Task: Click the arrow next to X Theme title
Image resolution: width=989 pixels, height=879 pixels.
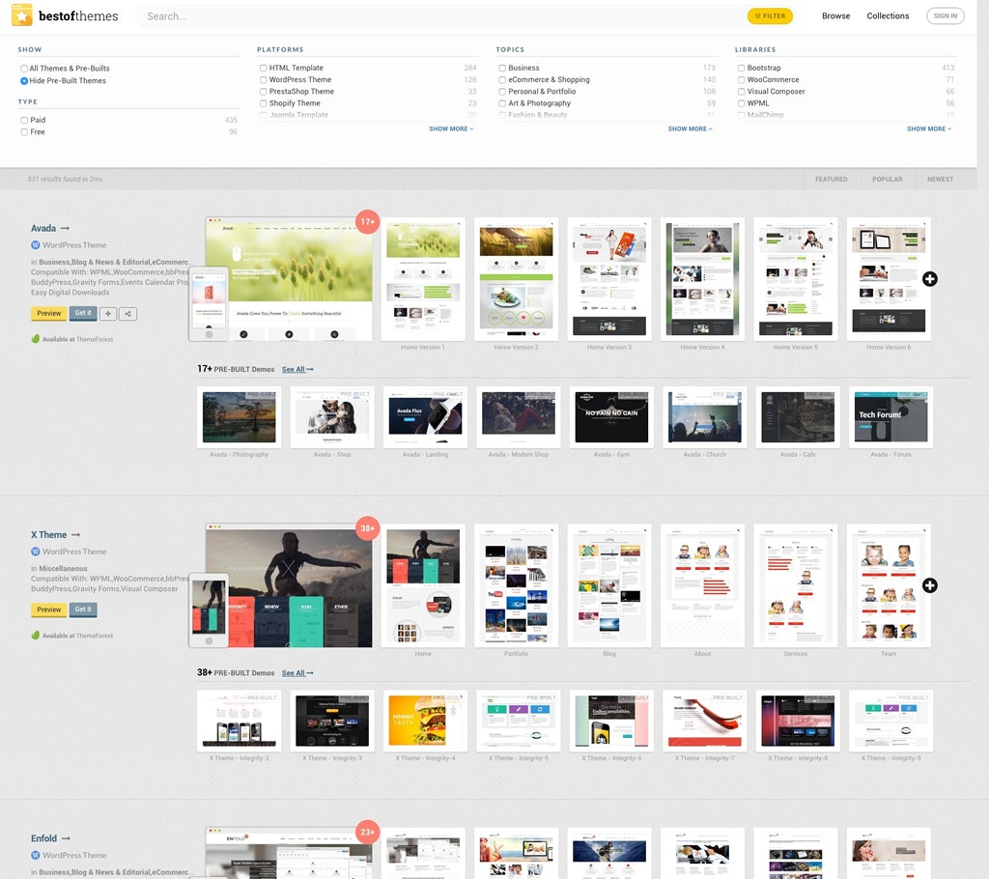Action: pyautogui.click(x=75, y=535)
